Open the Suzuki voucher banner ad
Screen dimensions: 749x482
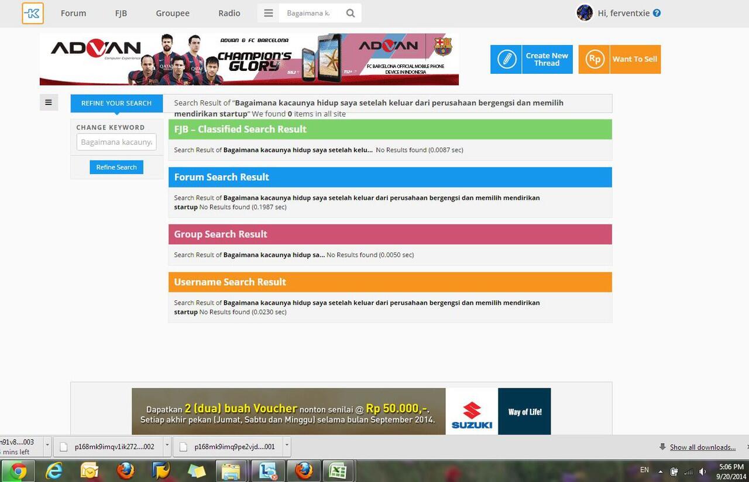pyautogui.click(x=341, y=411)
